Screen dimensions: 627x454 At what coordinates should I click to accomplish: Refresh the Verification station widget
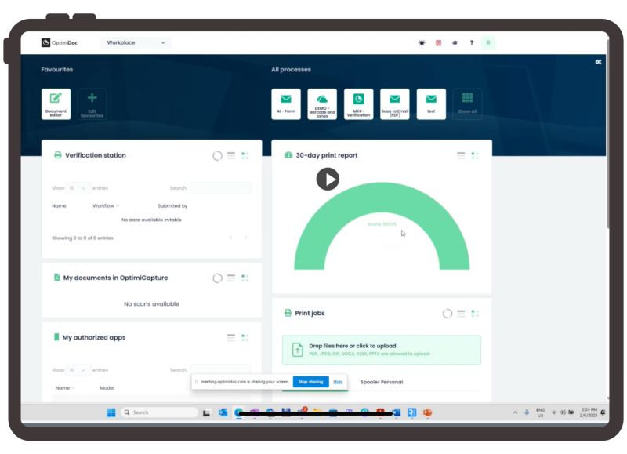point(217,156)
